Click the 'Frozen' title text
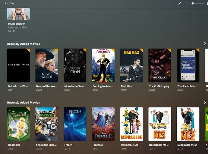This screenshot has height=154, width=208. point(68,145)
